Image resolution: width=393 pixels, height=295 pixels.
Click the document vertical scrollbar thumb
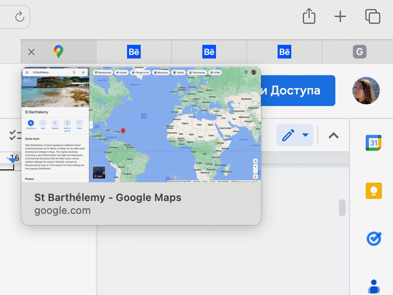342,208
